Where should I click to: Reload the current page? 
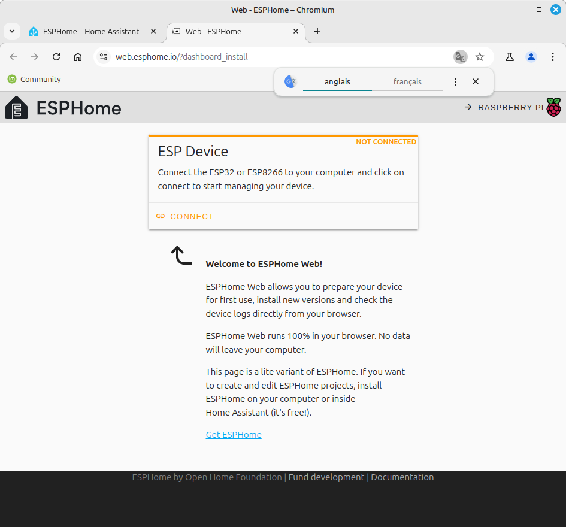(x=56, y=57)
